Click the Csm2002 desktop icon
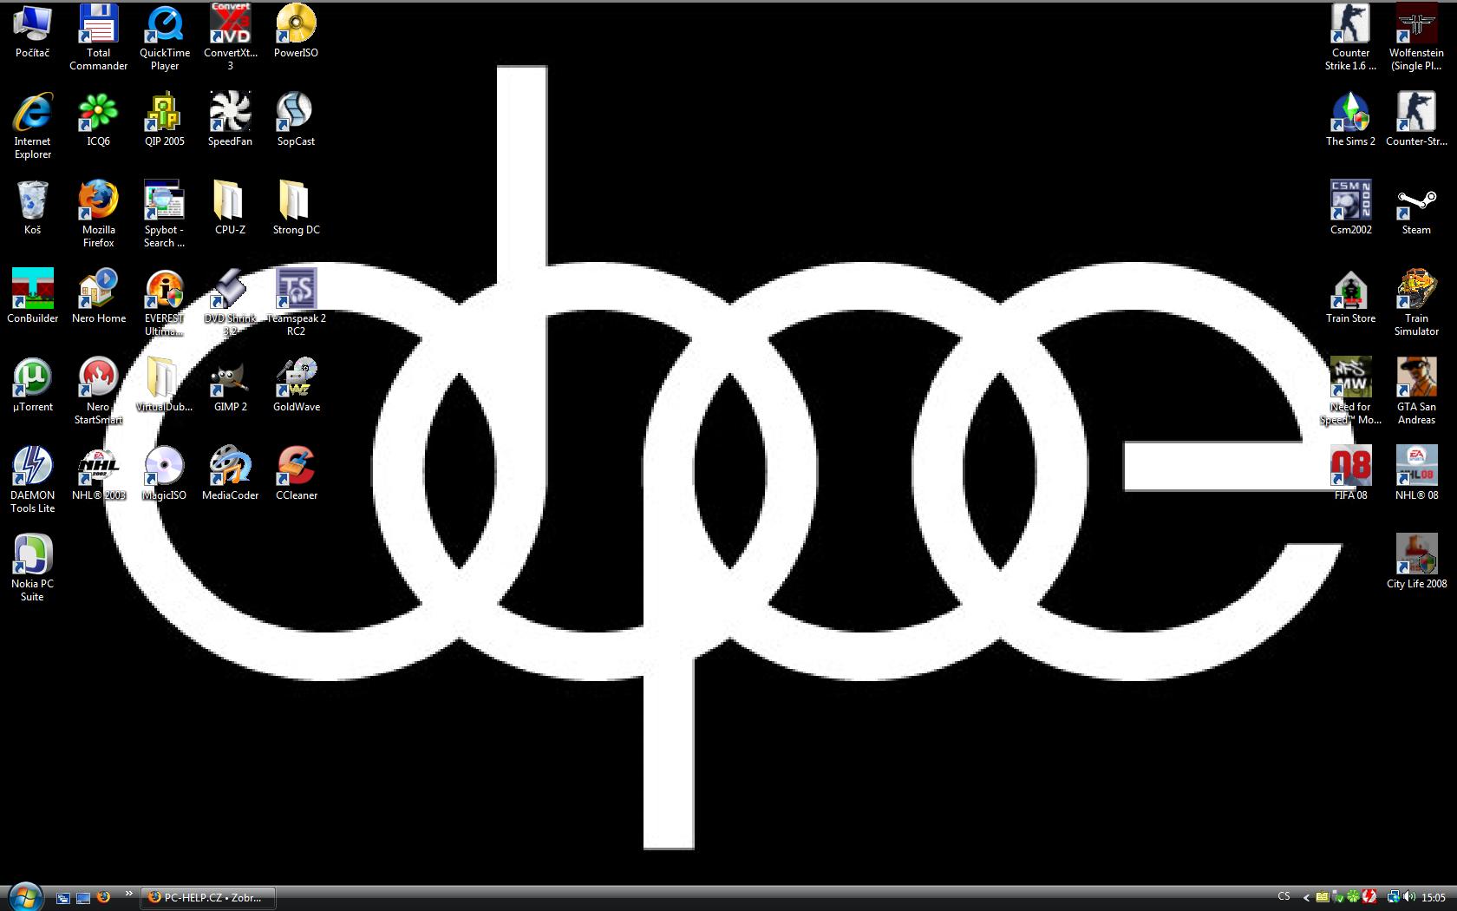 coord(1350,209)
